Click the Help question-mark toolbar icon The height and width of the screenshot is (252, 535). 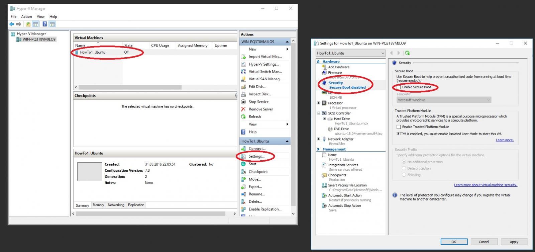(x=44, y=24)
